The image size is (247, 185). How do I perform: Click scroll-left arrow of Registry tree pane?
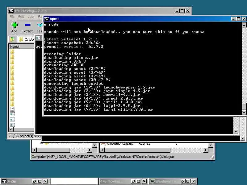[34, 150]
